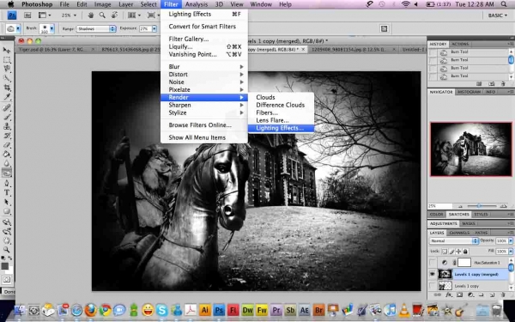Open Filter Gallery... from Filter menu

[x=204, y=39]
